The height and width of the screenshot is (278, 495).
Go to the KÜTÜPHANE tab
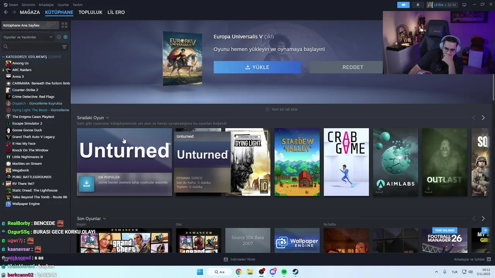(x=59, y=12)
